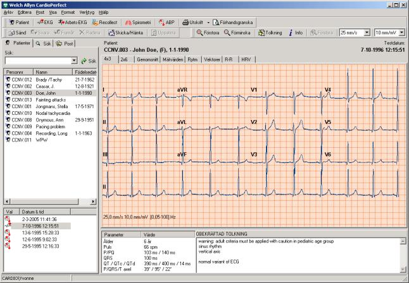This screenshot has height=283, width=409.
Task: Click the Val column header
Action: tap(12, 212)
